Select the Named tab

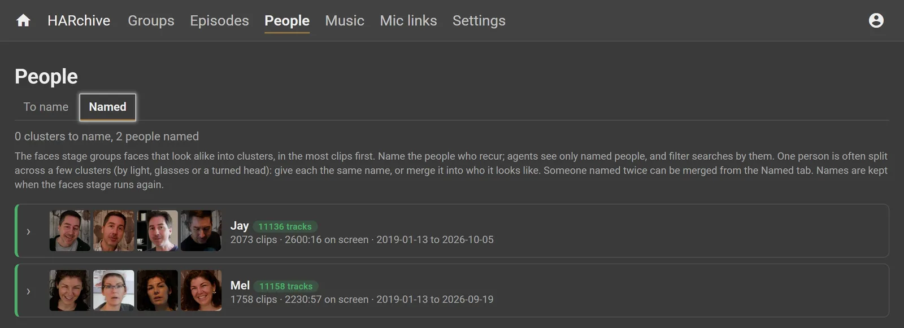coord(107,107)
